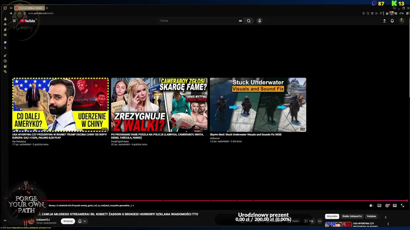Viewport: 410px width, 230px height.
Task: Open the Opera main menu logo
Action: coord(5,8)
